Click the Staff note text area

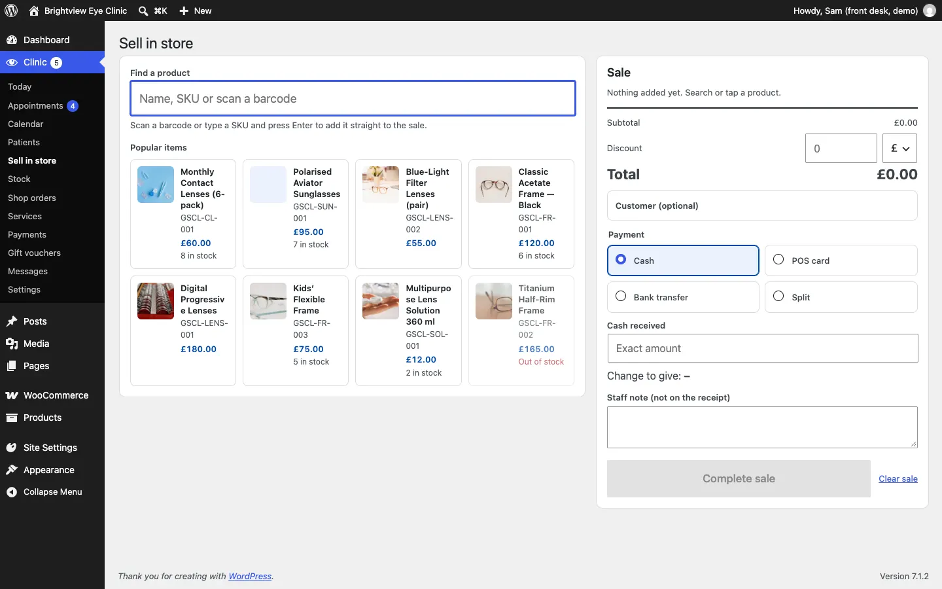click(x=763, y=427)
